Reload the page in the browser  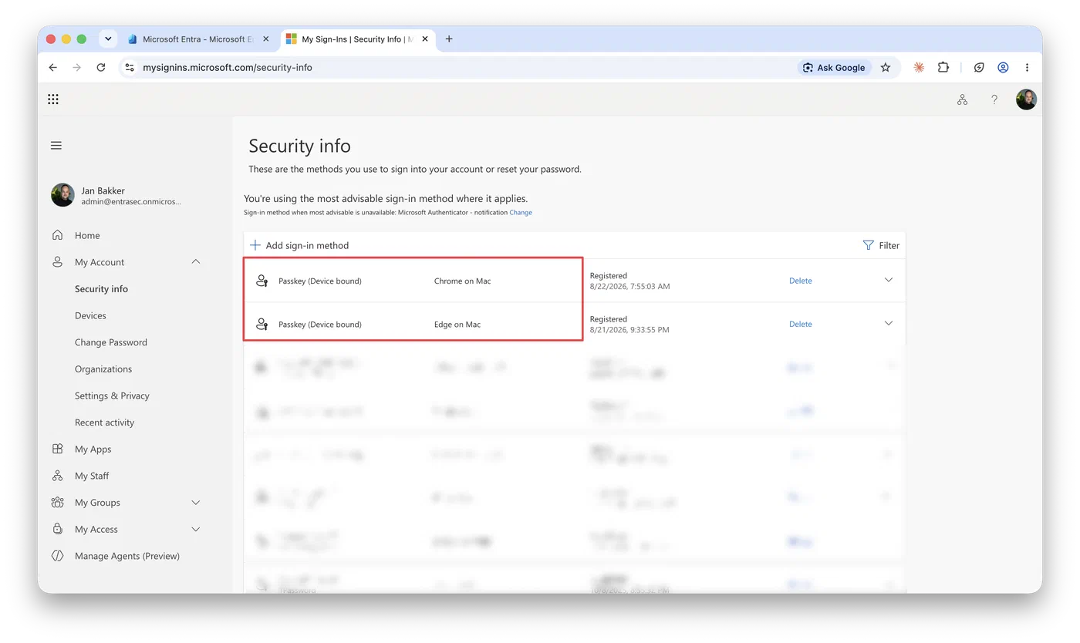click(x=100, y=67)
